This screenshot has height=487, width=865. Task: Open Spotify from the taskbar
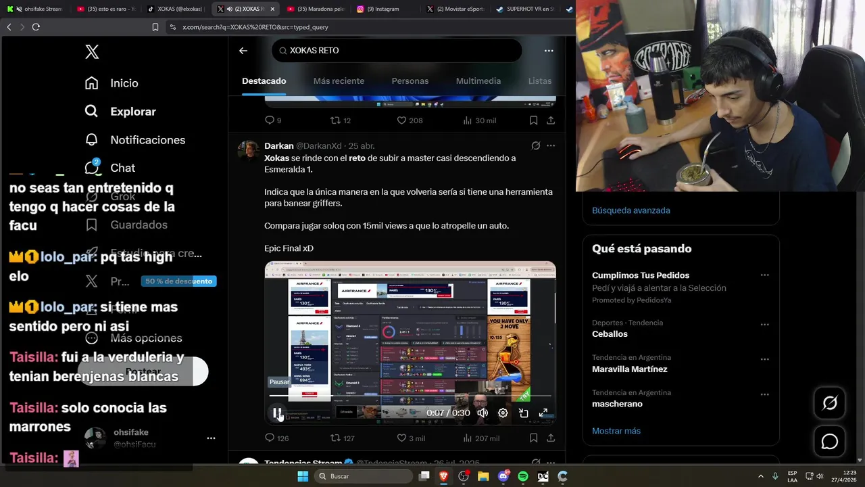click(523, 476)
